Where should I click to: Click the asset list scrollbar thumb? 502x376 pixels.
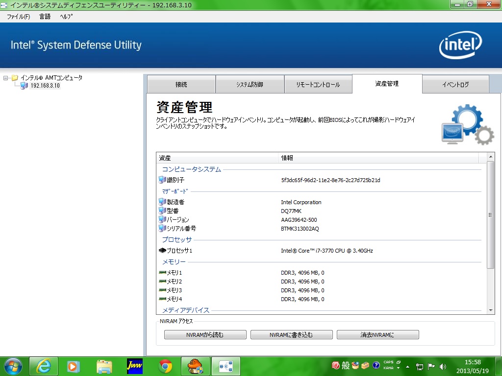490,214
